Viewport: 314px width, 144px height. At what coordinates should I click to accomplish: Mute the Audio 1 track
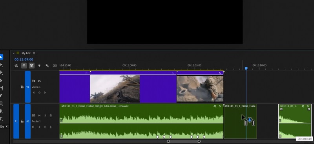click(x=39, y=116)
